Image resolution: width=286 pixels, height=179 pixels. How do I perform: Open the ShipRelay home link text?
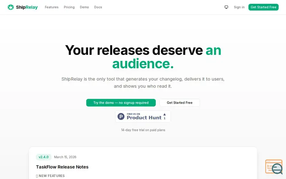coord(27,7)
